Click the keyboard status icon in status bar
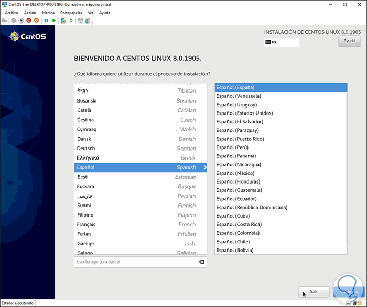 click(349, 303)
